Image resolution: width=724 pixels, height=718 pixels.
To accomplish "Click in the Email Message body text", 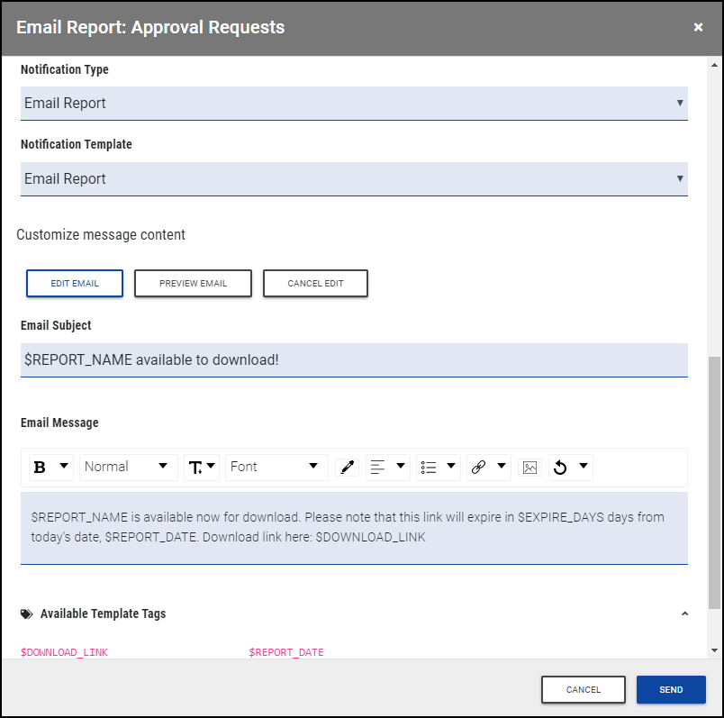I will pyautogui.click(x=354, y=527).
